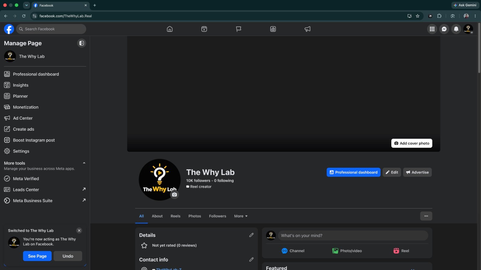The width and height of the screenshot is (481, 270).
Task: Open Leads Center in the sidebar
Action: point(45,190)
